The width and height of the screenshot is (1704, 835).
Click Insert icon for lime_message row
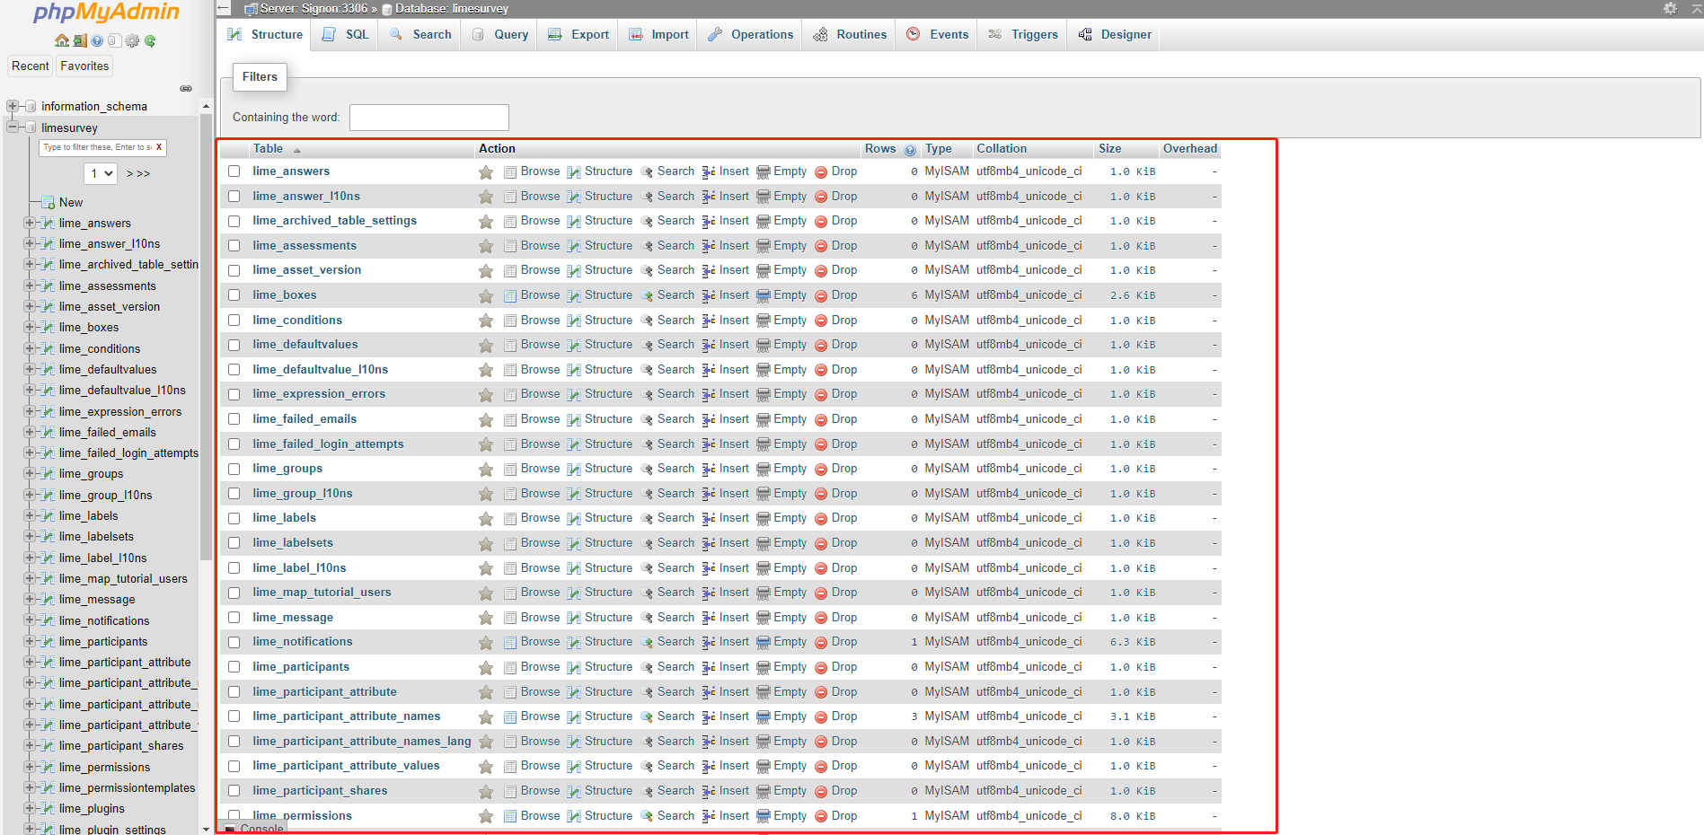point(709,618)
